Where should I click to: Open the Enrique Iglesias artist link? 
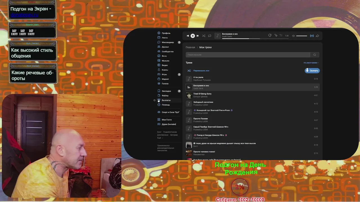click(200, 97)
